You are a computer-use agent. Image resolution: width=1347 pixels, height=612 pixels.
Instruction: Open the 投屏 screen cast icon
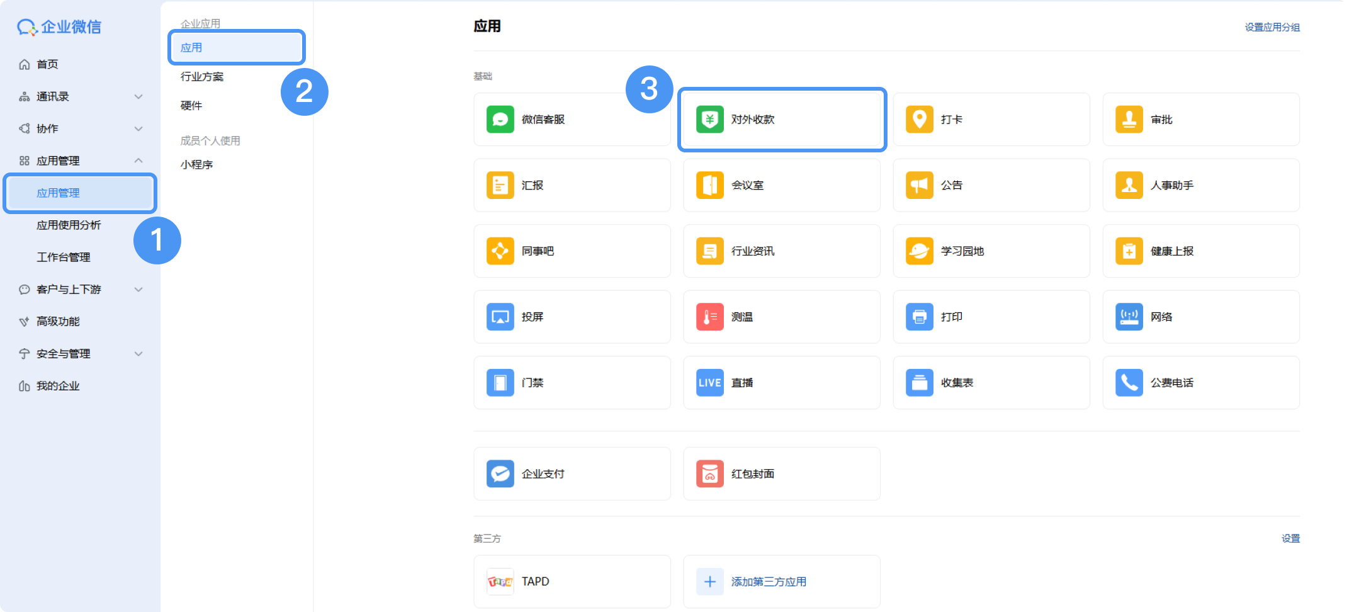coord(500,317)
